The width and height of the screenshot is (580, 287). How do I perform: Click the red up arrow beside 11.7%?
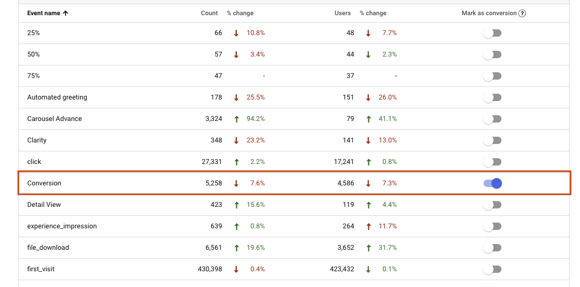(x=368, y=226)
